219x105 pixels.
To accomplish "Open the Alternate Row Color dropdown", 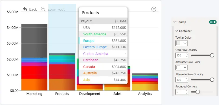I will pos(181,67).
